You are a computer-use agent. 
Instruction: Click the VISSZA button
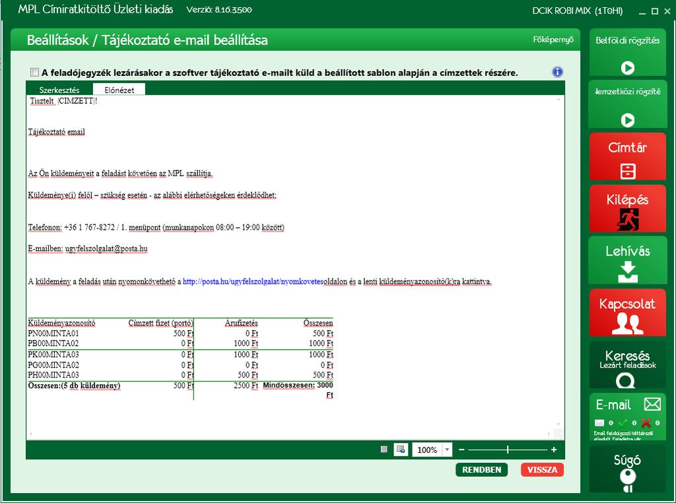tap(543, 470)
